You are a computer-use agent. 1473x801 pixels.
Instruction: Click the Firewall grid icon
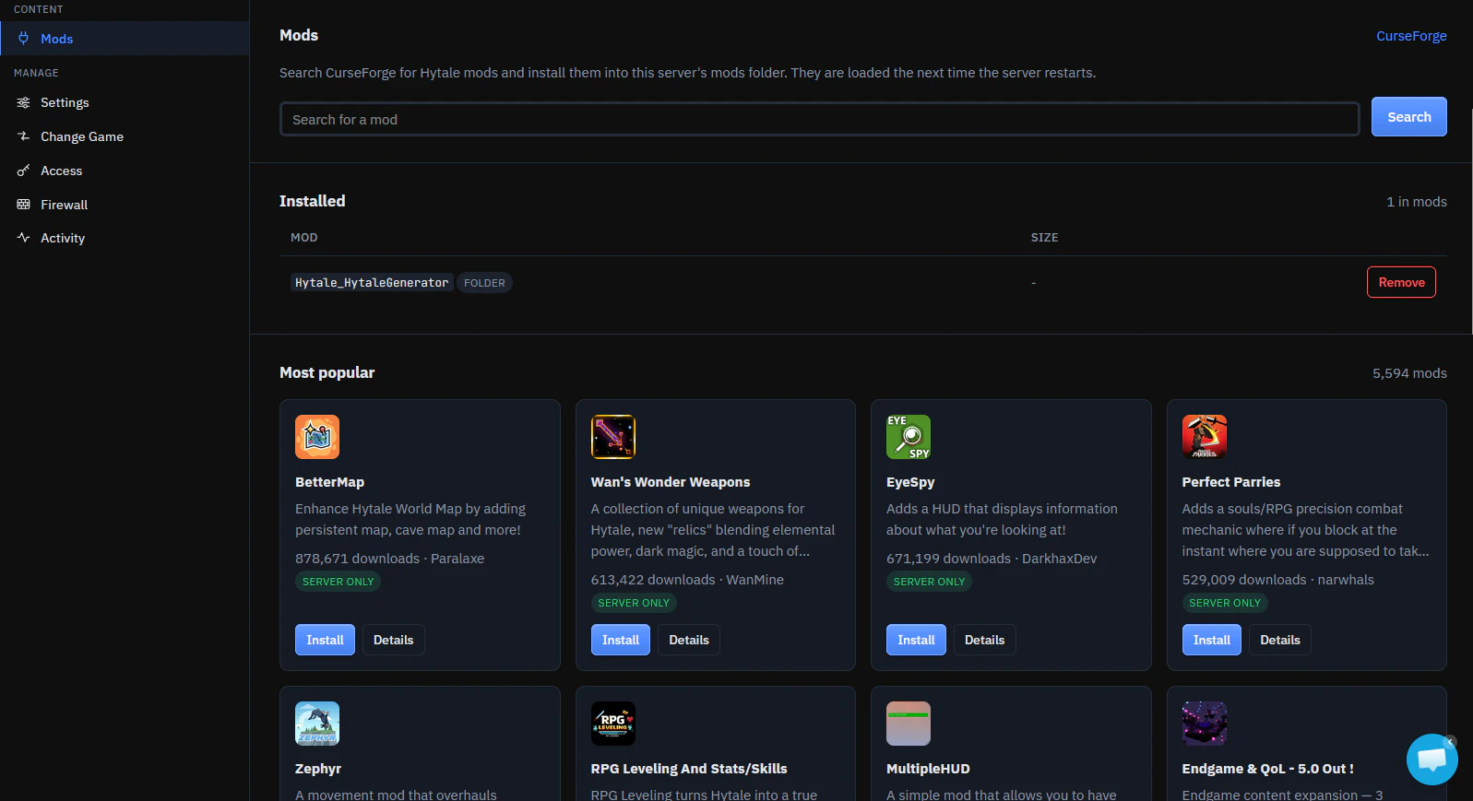point(24,205)
